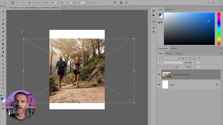Toggle the shape layers filter
This screenshot has width=223, height=125.
(x=191, y=58)
